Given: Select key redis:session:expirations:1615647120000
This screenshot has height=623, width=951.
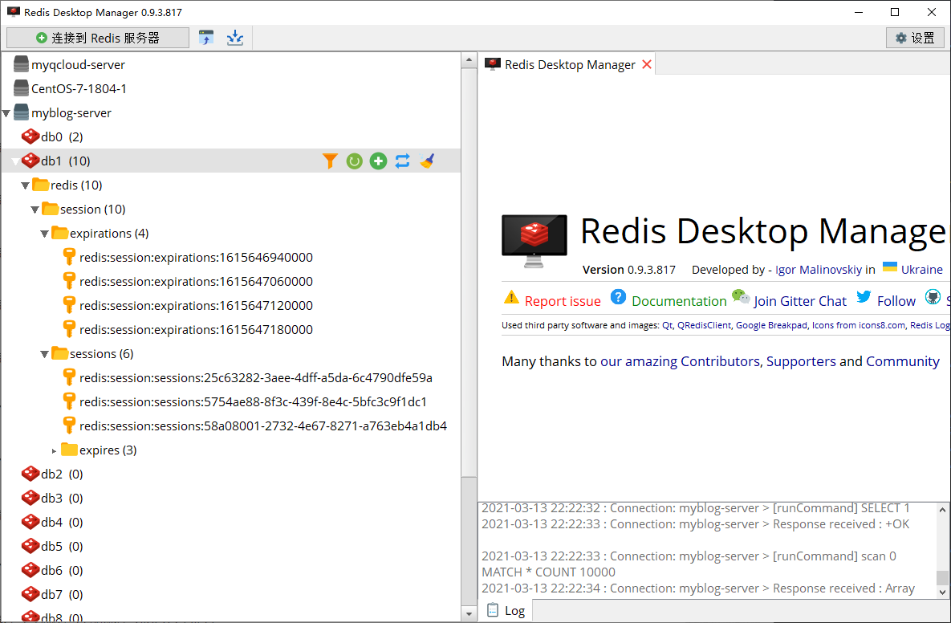Looking at the screenshot, I should pos(196,305).
